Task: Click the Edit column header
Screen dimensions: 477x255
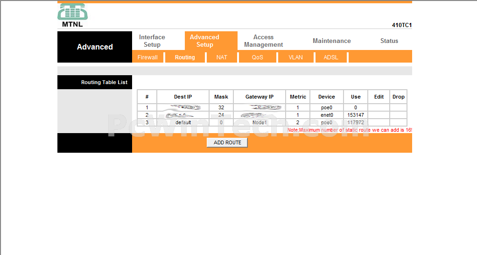Action: (x=379, y=97)
